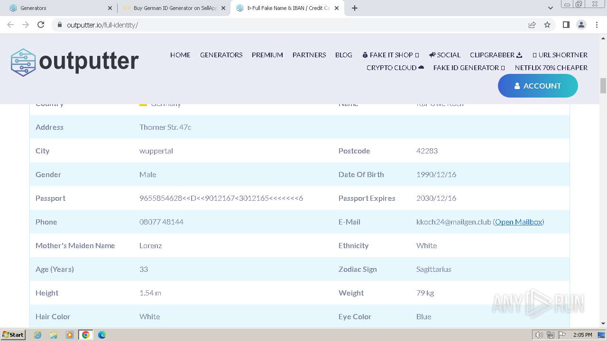Open the PARTNERS menu item

(309, 55)
